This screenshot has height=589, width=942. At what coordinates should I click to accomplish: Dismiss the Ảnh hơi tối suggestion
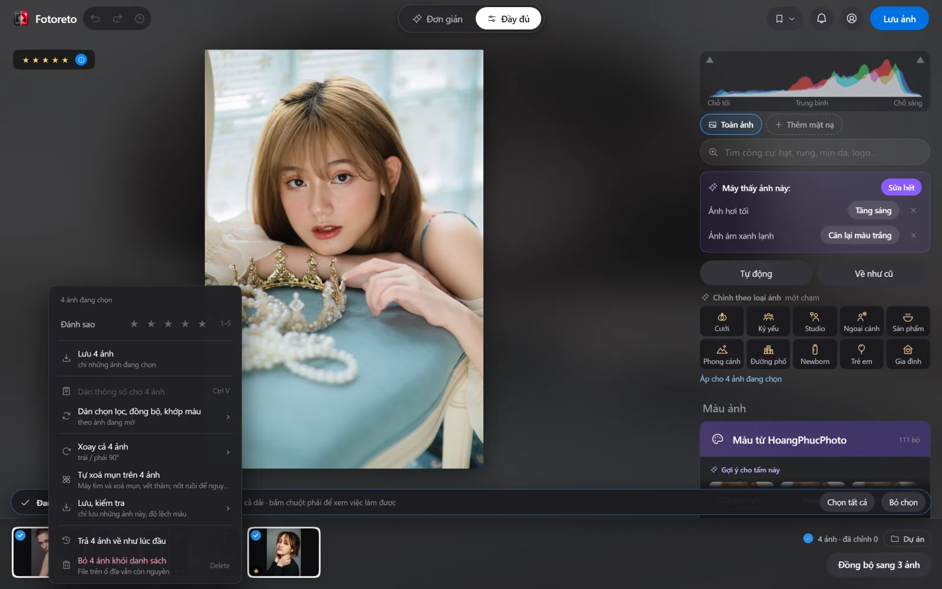[x=914, y=210]
